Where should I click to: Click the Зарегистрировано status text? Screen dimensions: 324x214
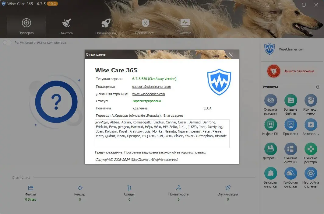click(146, 101)
